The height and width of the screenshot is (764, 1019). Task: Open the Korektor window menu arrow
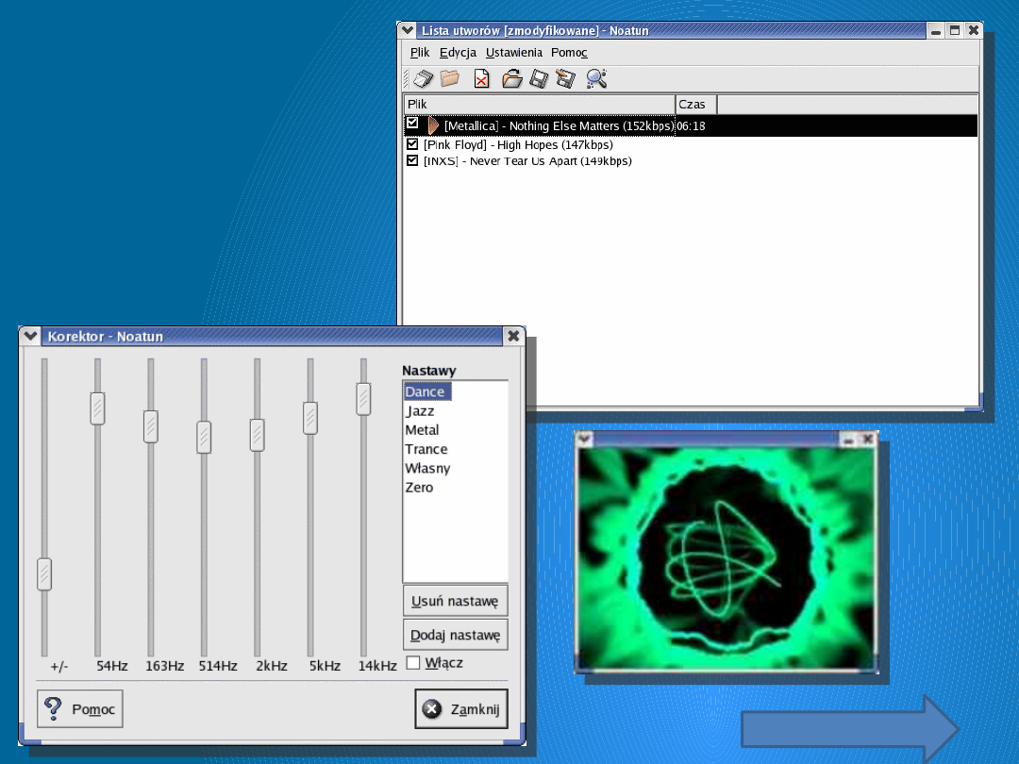pos(30,336)
